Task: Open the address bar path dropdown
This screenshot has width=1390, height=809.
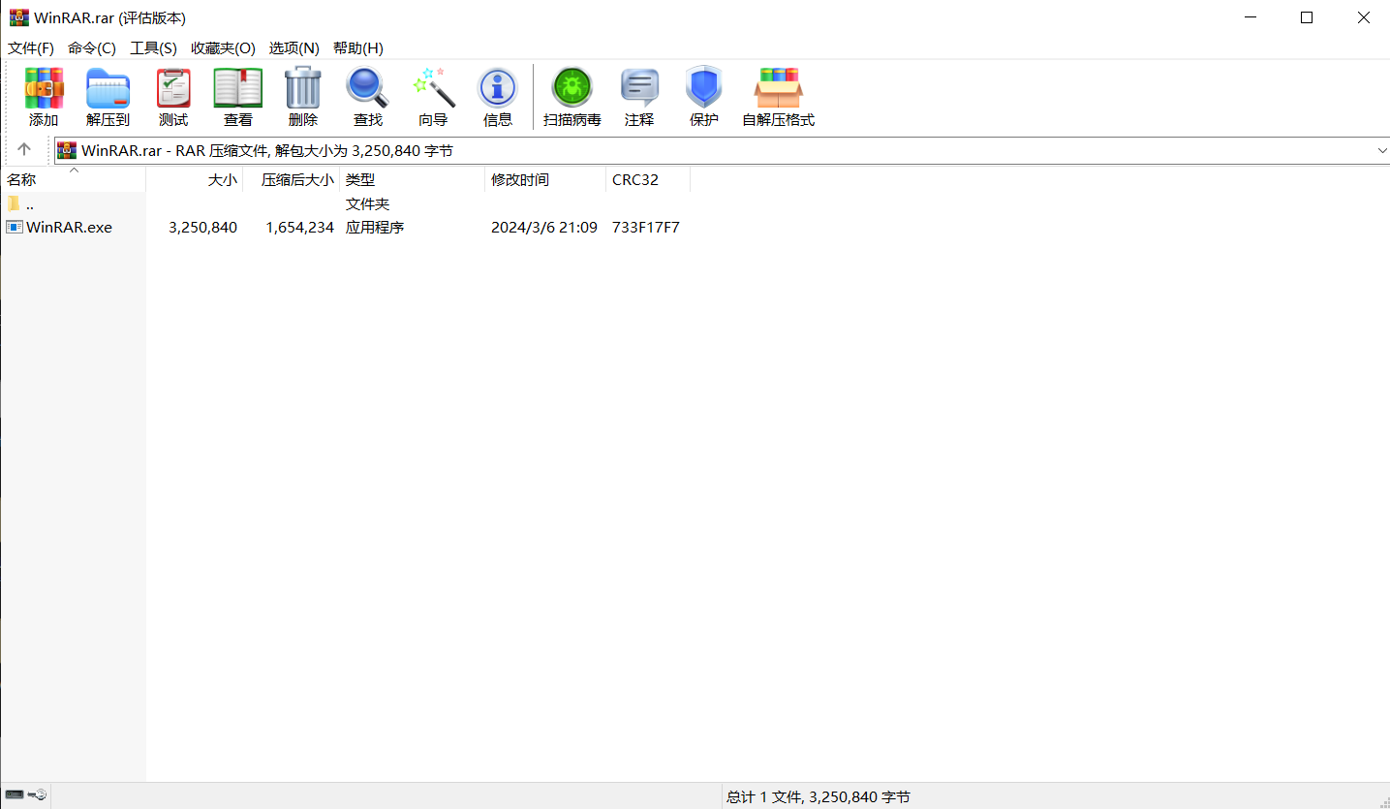Action: click(1383, 150)
